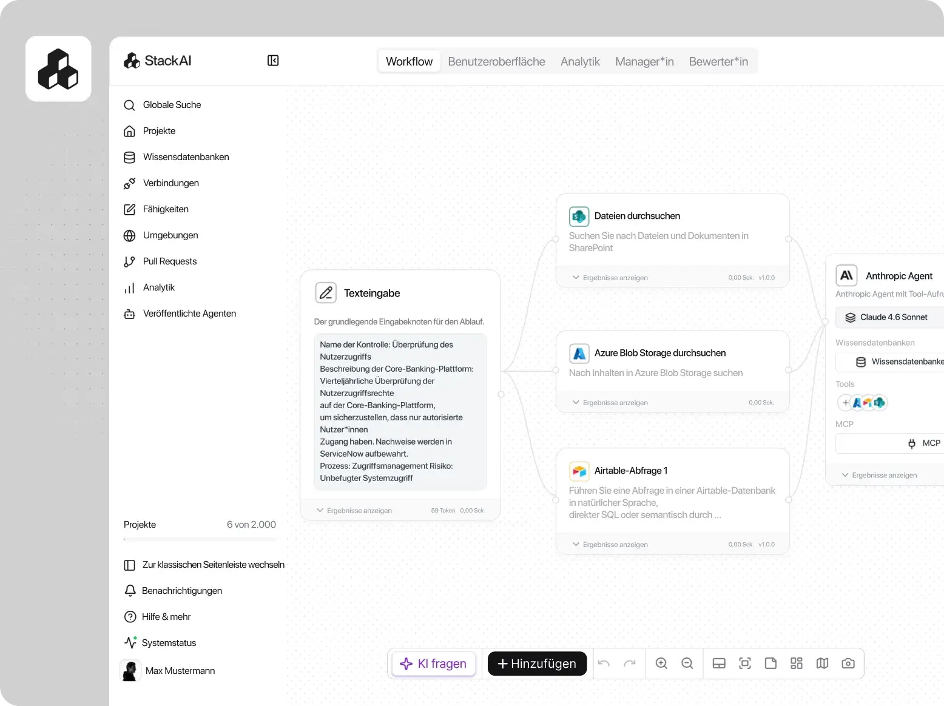Viewport: 944px width, 706px height.
Task: Redo the action in bottom toolbar
Action: point(630,664)
